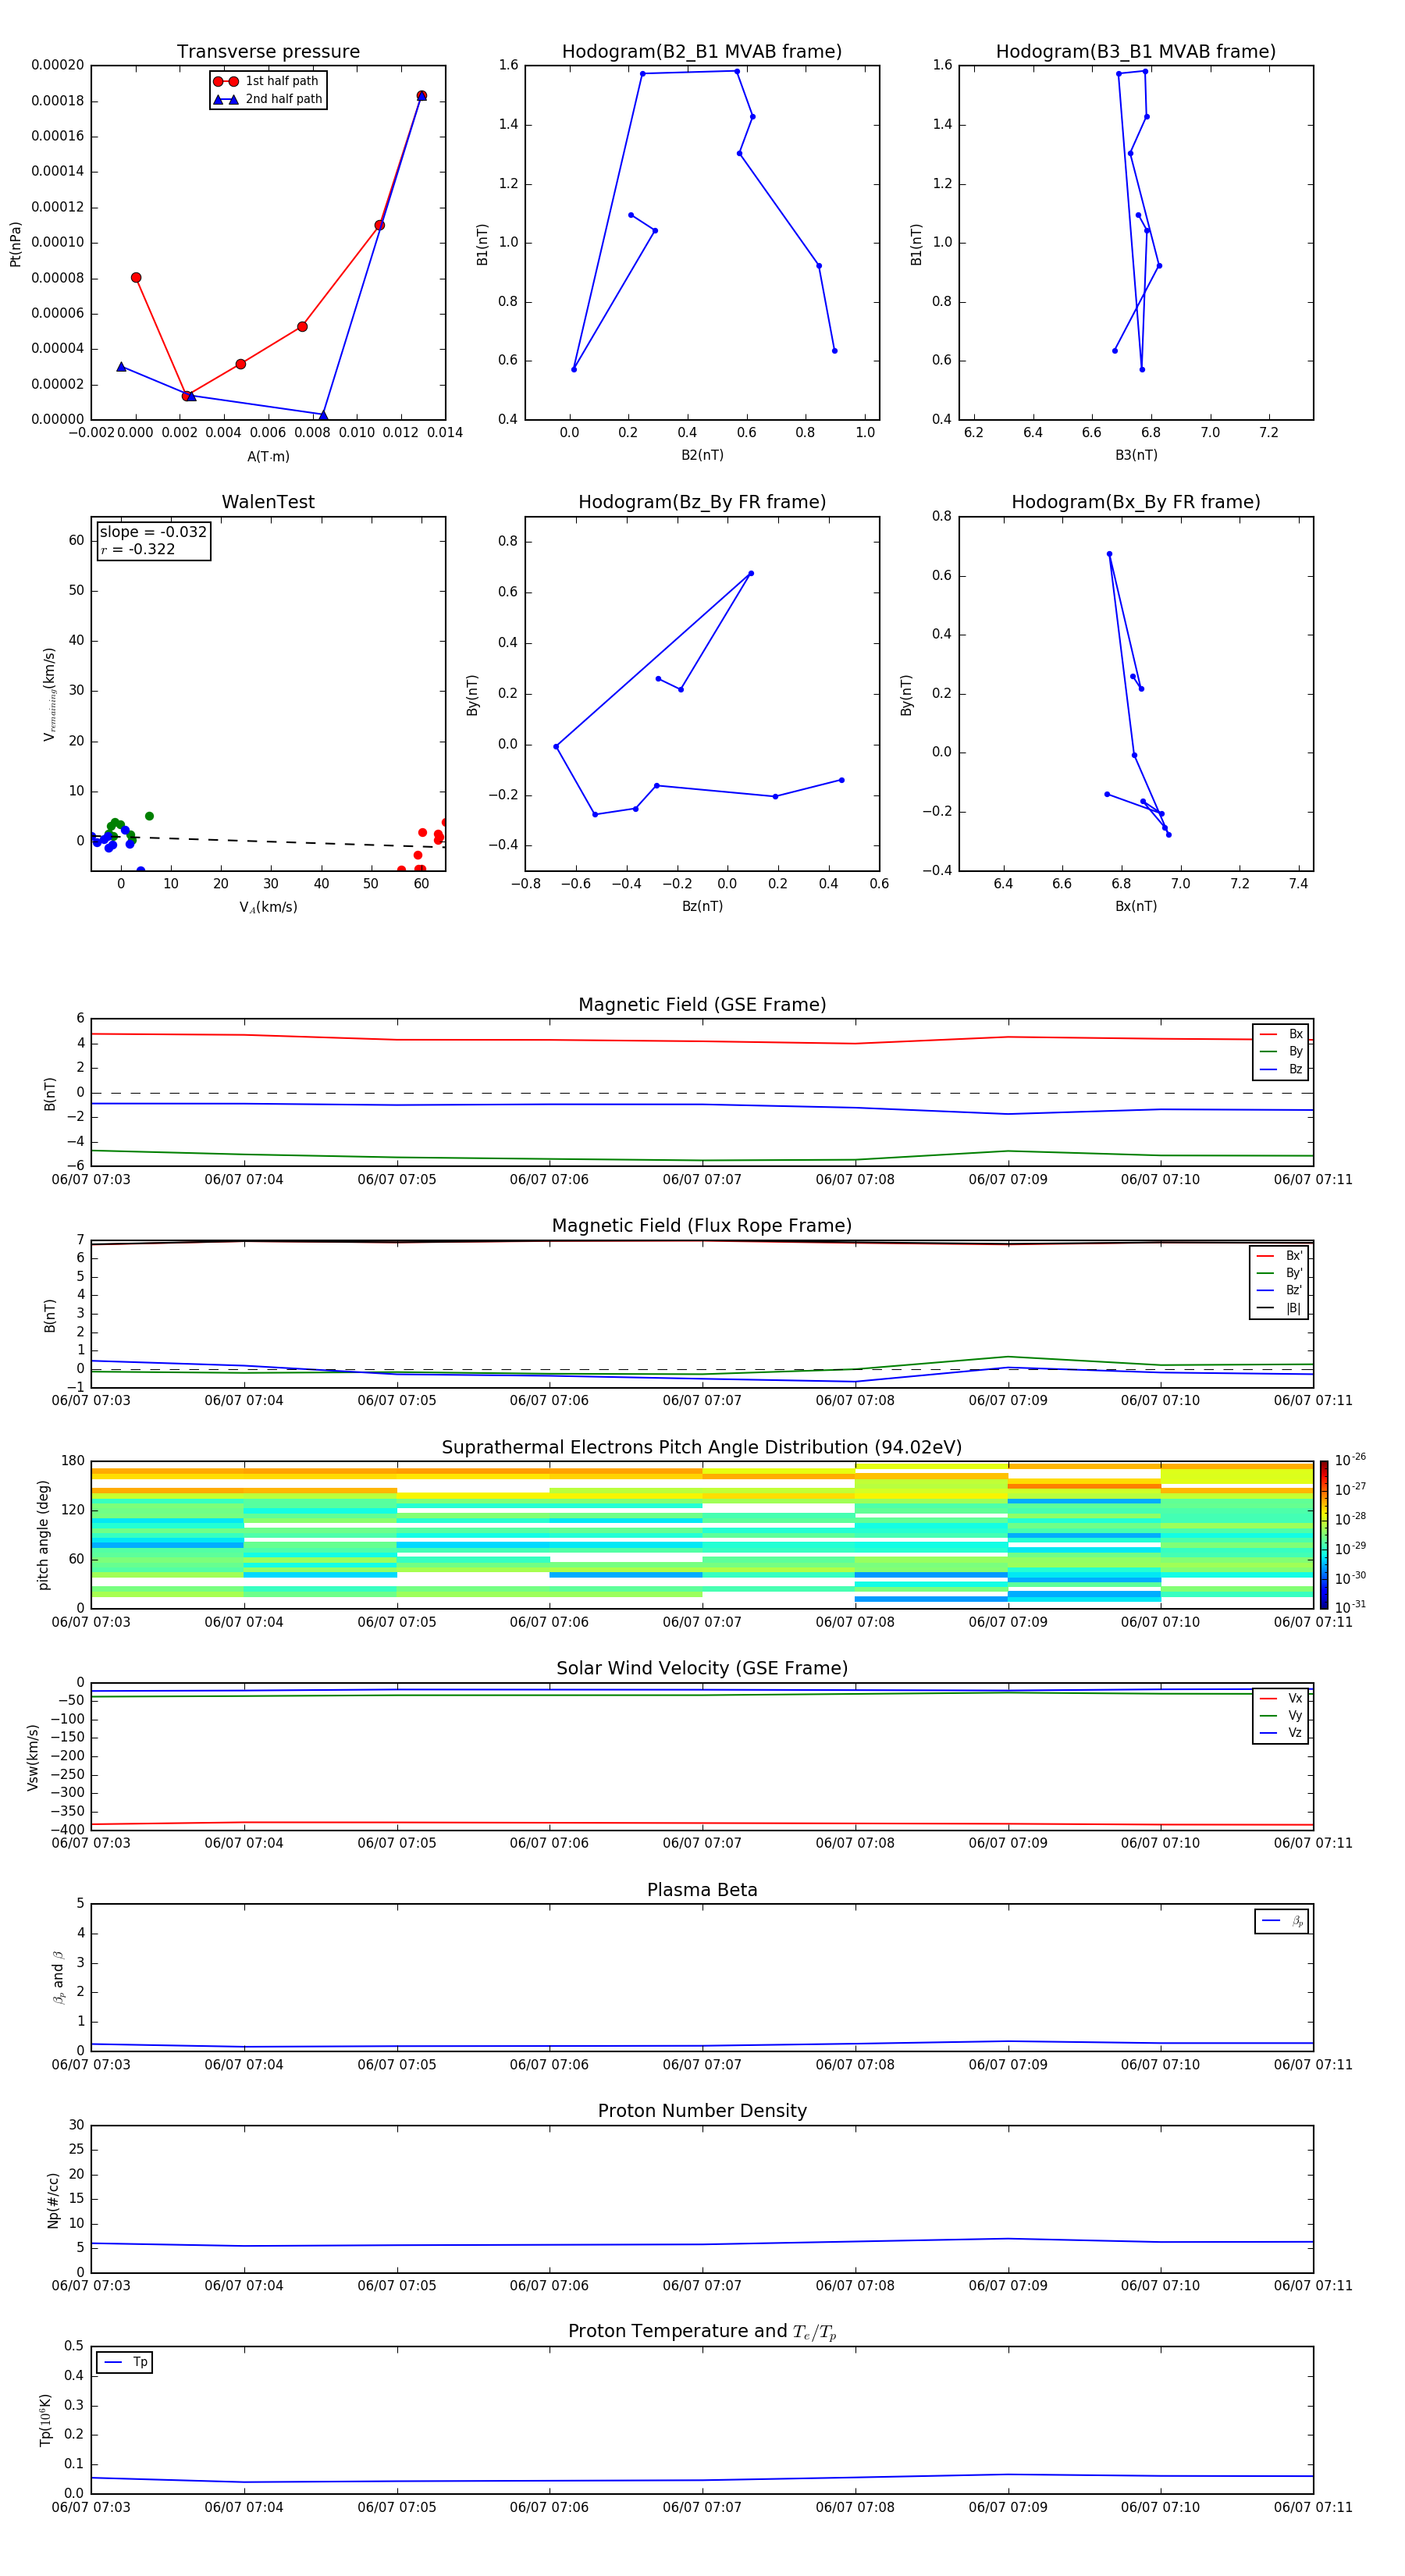Viewport: 1405px width, 2576px height.
Task: Click the pitch angle colorbar scale
Action: [x=1324, y=1535]
